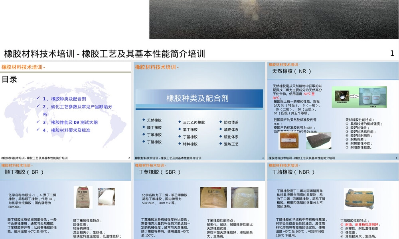Image resolution: width=399 pixels, height=239 pixels.
Task: Open the 橡胶种类及配合剂 slide thumbnail
Action: pyautogui.click(x=199, y=111)
